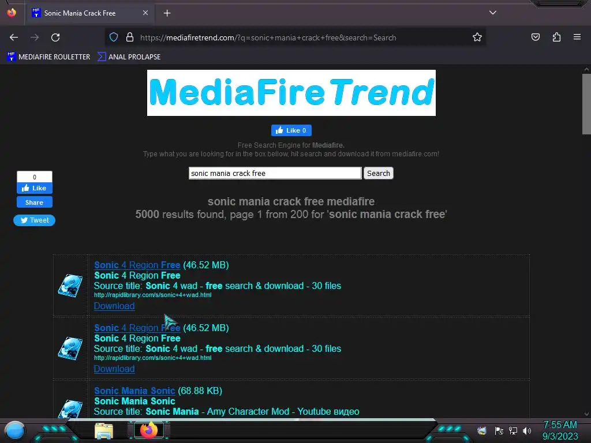Bookmark this page with the star icon
This screenshot has height=443, width=591.
click(477, 37)
